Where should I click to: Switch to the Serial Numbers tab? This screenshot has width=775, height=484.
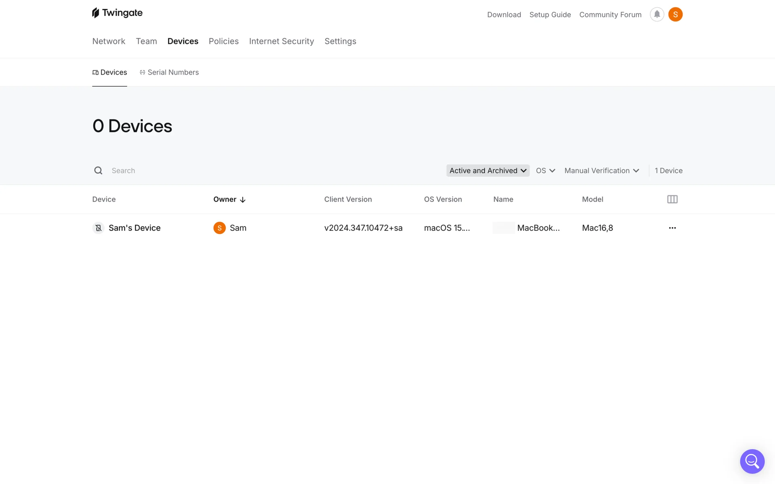[x=169, y=72]
